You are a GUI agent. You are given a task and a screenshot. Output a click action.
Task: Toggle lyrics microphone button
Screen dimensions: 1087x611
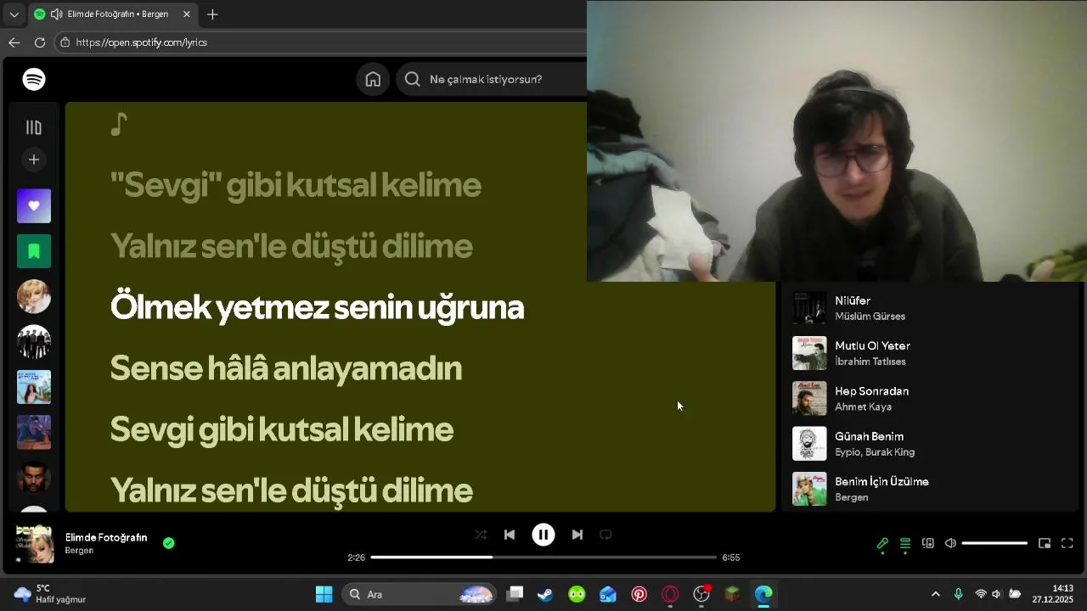[882, 543]
